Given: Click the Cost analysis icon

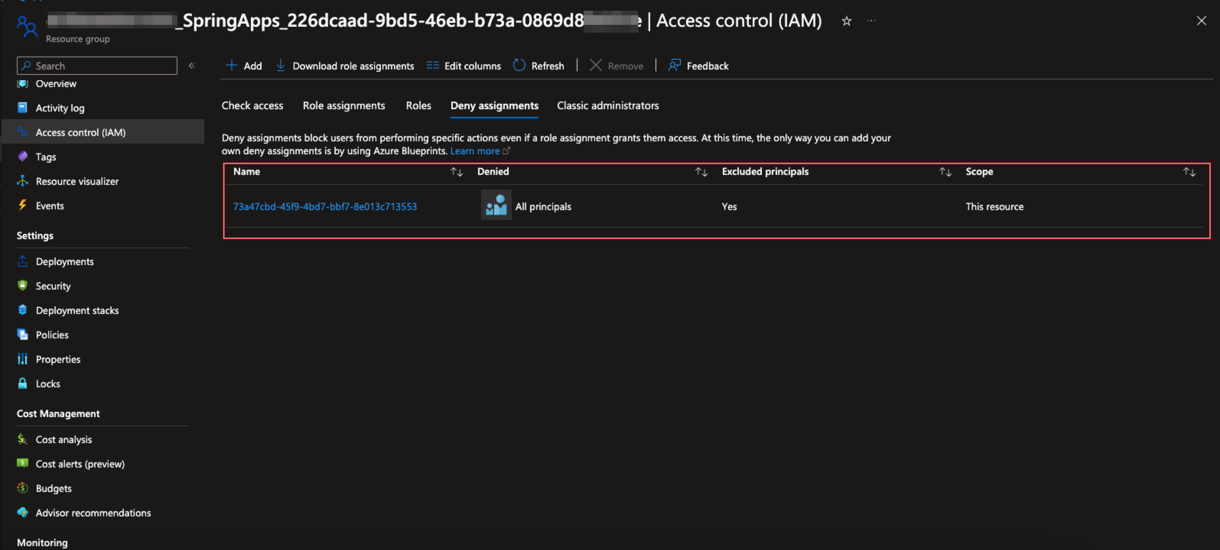Looking at the screenshot, I should tap(22, 439).
